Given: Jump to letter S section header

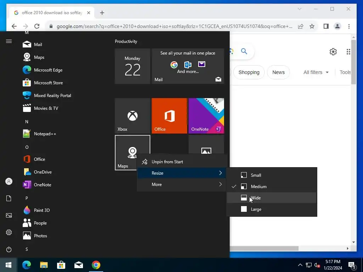Looking at the screenshot, I should 27,249.
